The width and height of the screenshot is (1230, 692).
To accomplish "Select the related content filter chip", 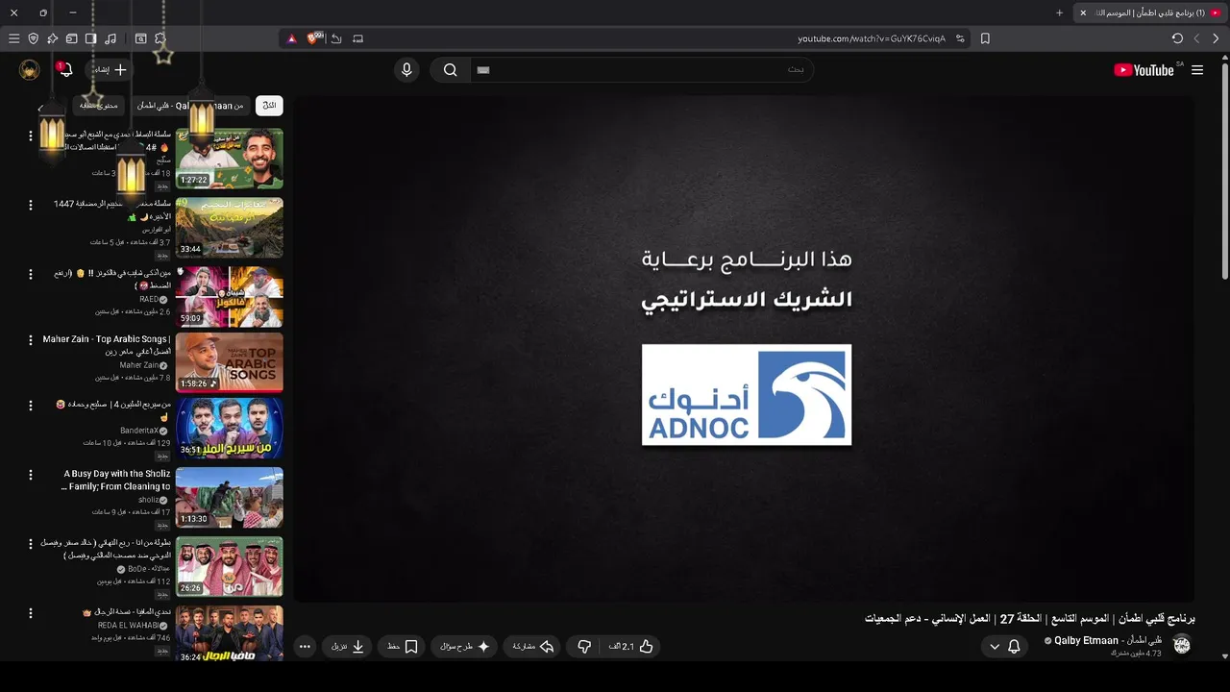I will tap(99, 106).
